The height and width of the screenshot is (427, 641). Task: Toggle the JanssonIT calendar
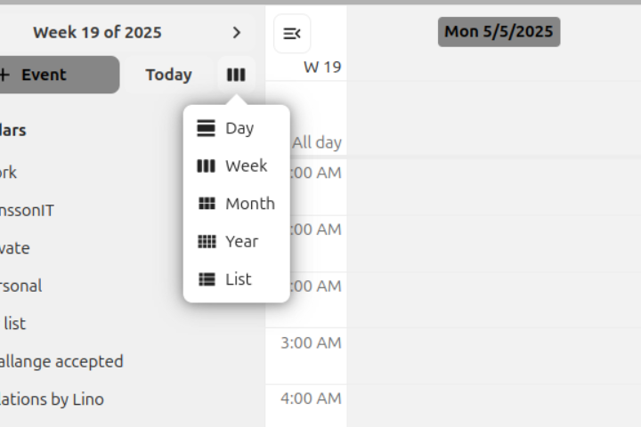click(x=27, y=211)
